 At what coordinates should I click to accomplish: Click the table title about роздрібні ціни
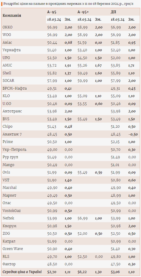pos(70,4)
